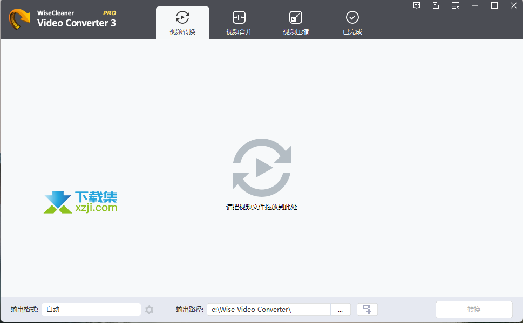The height and width of the screenshot is (323, 523).
Task: Click the Video Converter 3 title text
Action: point(77,23)
